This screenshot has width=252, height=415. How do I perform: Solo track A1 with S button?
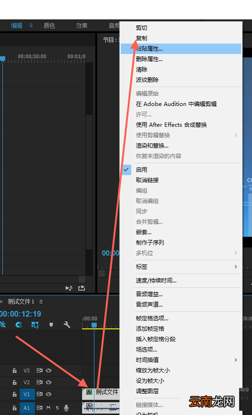57,407
